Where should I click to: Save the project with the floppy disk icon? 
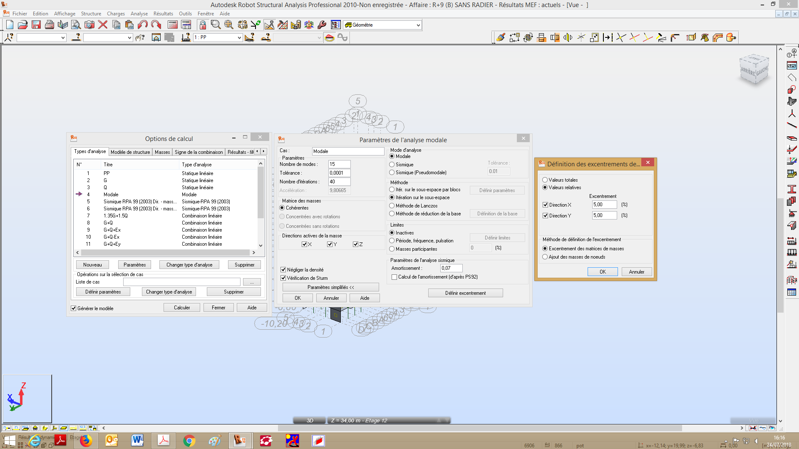pos(36,25)
